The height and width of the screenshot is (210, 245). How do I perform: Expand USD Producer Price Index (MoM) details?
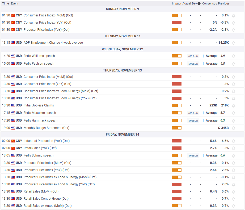pyautogui.click(x=47, y=163)
